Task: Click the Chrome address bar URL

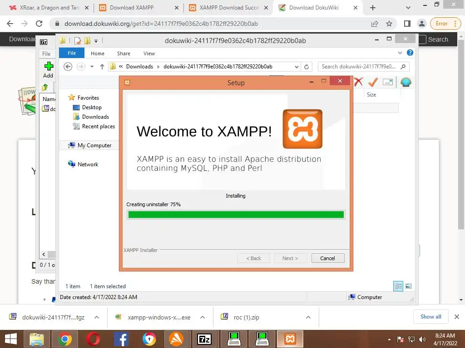Action: (x=161, y=24)
